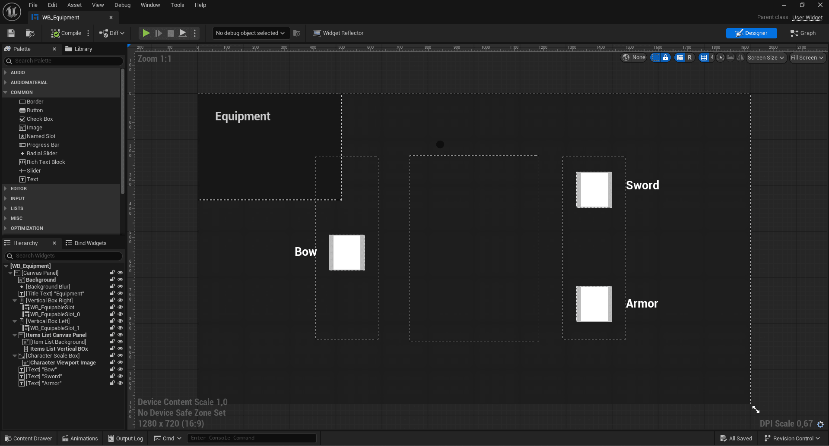This screenshot has width=829, height=446.
Task: Click the stop simulation button
Action: tap(171, 33)
